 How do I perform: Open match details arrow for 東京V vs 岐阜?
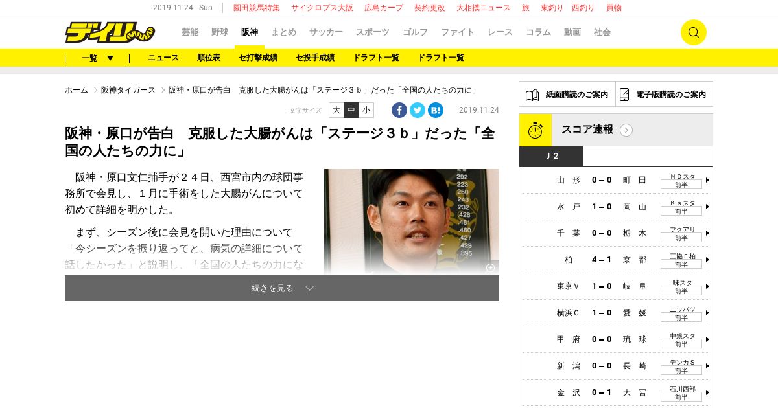tap(707, 286)
